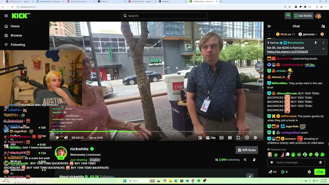
Task: Open video player settings gear
Action: pyautogui.click(x=255, y=138)
